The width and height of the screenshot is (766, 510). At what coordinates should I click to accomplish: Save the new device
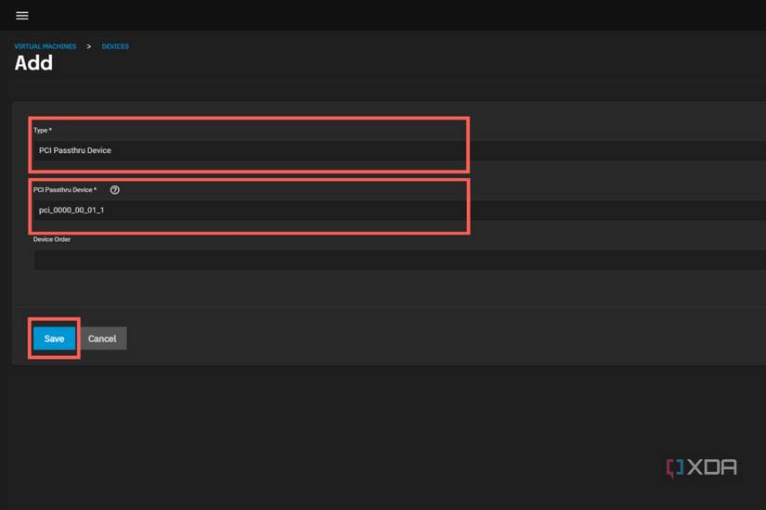[x=54, y=338]
